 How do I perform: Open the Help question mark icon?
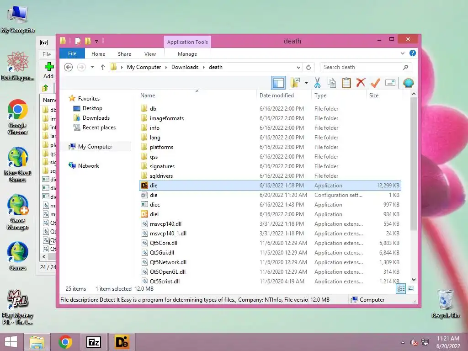[413, 53]
